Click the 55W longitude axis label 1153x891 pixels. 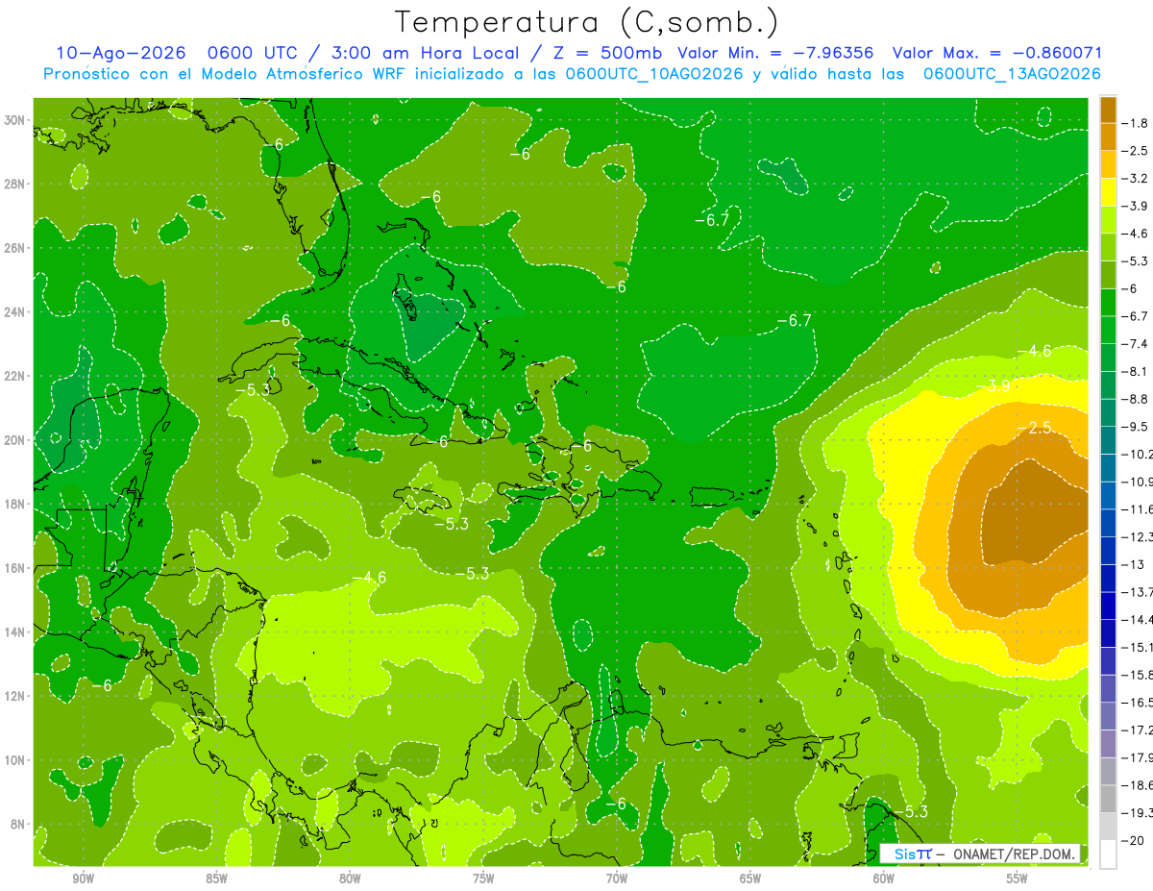[1018, 879]
